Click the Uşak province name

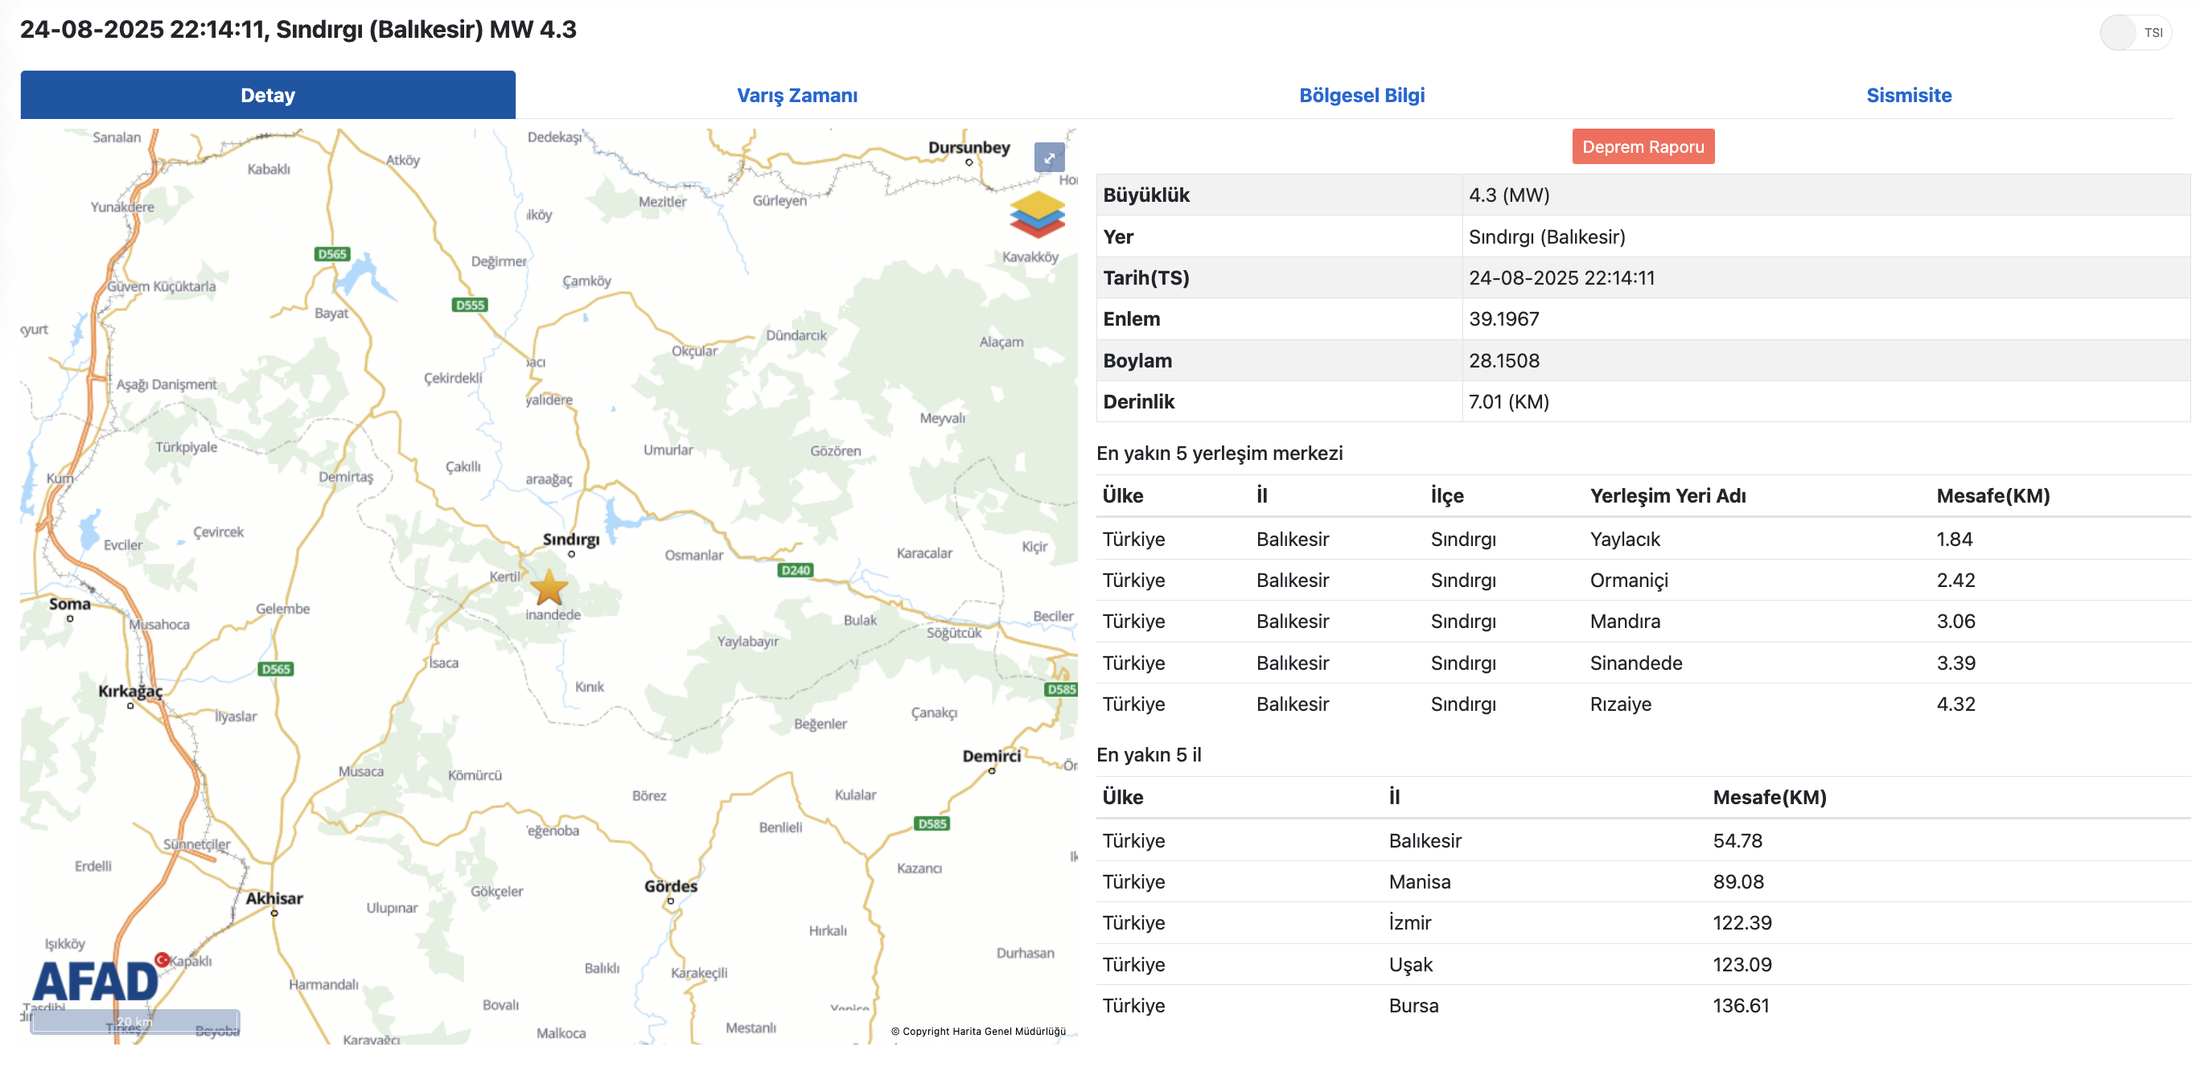point(1410,965)
